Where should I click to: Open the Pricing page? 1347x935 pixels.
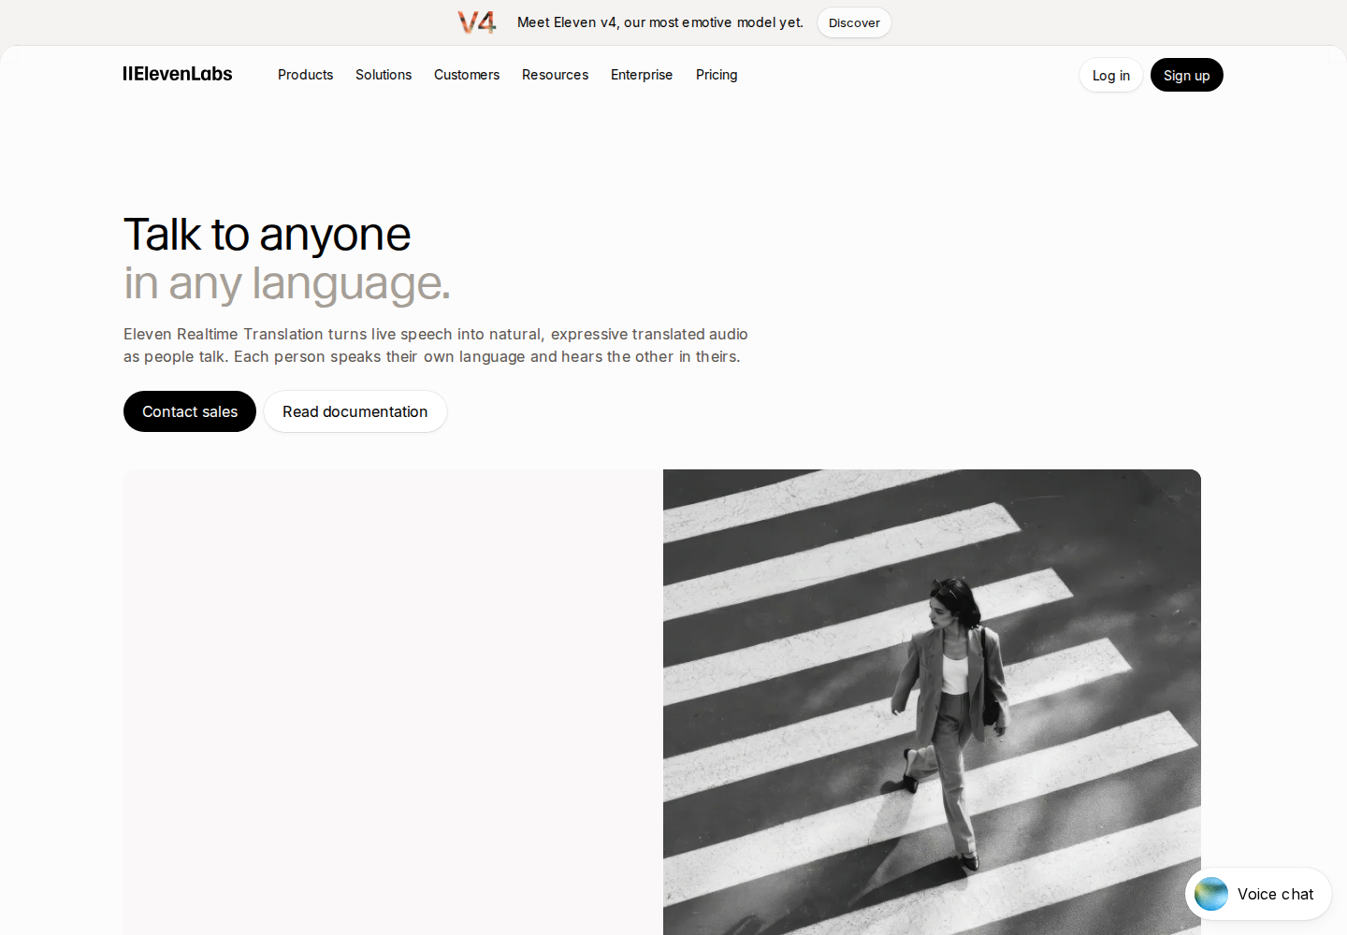717,75
